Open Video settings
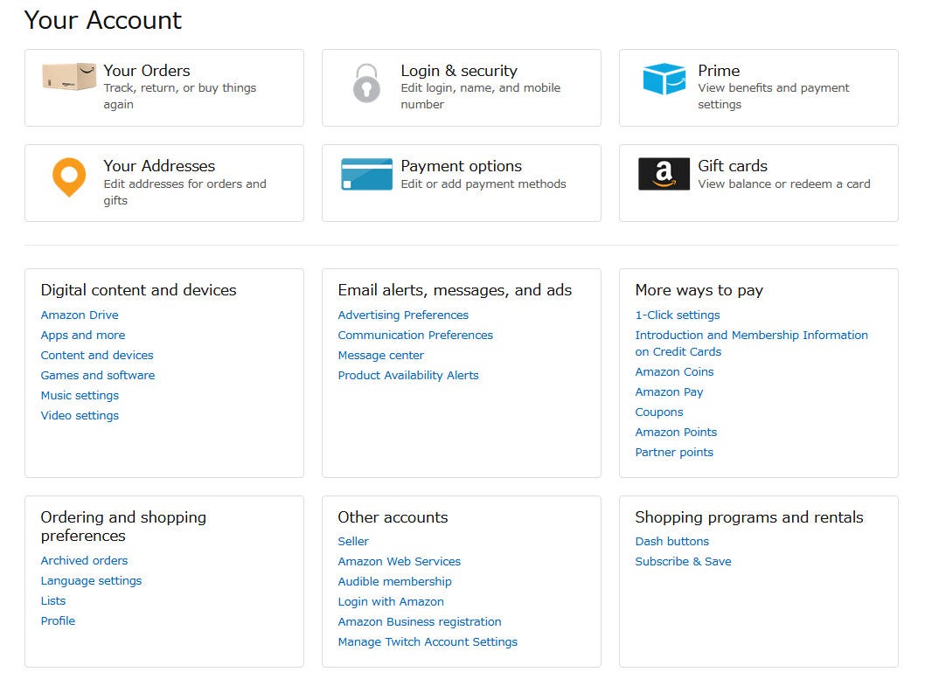 pos(80,416)
